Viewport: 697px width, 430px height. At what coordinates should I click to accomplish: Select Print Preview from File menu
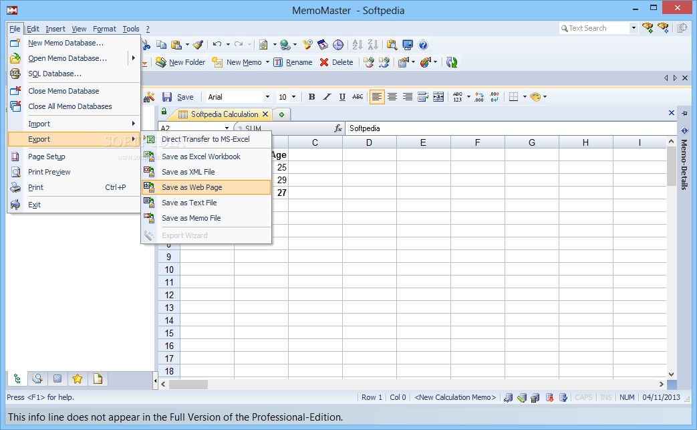pos(74,172)
